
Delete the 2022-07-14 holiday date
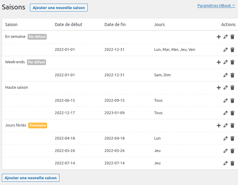pyautogui.click(x=233, y=163)
